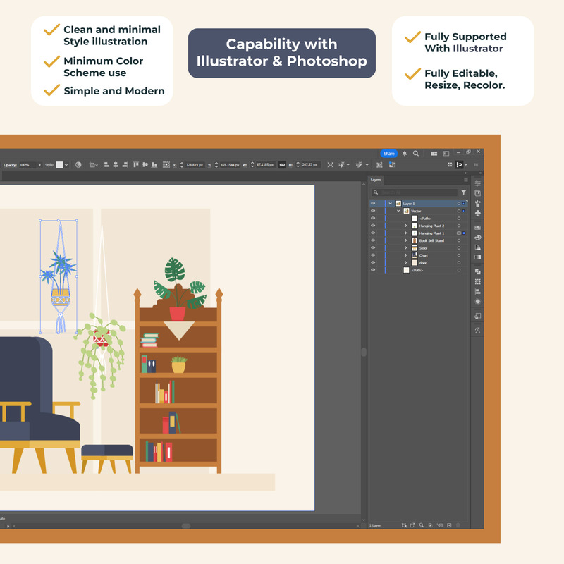Open the Symbols club icon in the dock
Viewport: 564px width, 564px height.
pos(478,212)
